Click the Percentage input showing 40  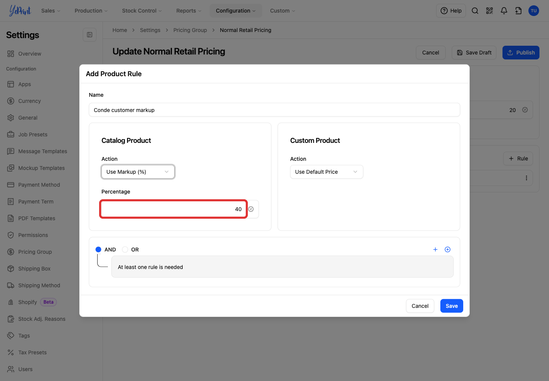point(173,209)
